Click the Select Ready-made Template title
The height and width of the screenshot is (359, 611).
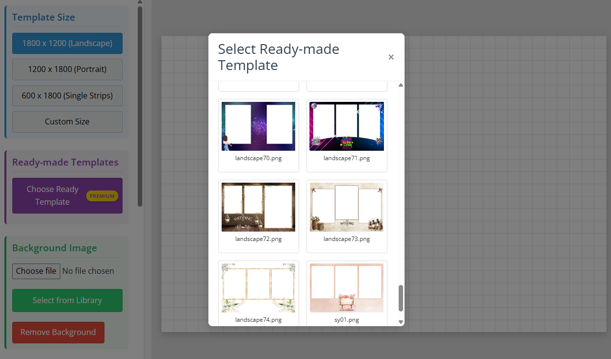(x=279, y=57)
